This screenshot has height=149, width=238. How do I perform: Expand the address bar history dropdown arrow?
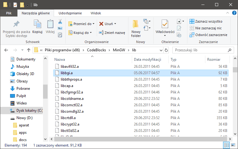160,50
